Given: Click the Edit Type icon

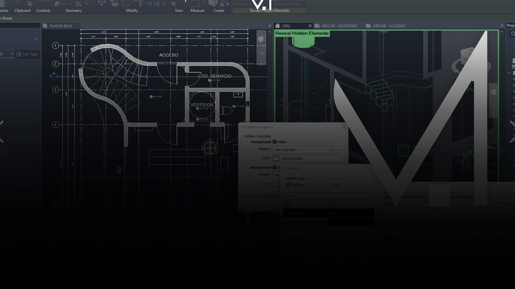Looking at the screenshot, I should point(19,54).
